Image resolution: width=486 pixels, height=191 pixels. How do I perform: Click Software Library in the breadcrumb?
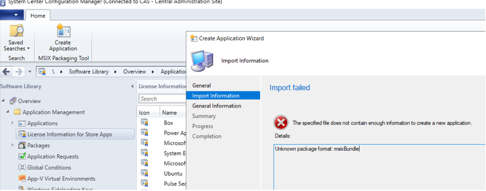(89, 71)
